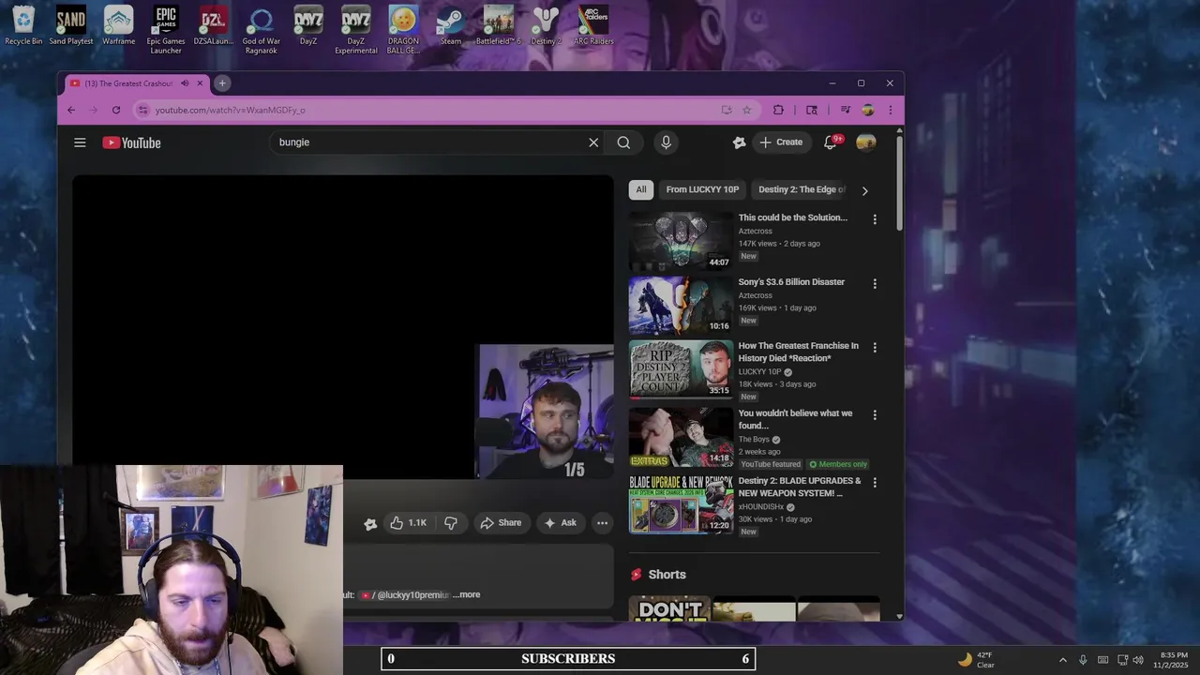
Task: Reload the current page
Action: point(116,110)
